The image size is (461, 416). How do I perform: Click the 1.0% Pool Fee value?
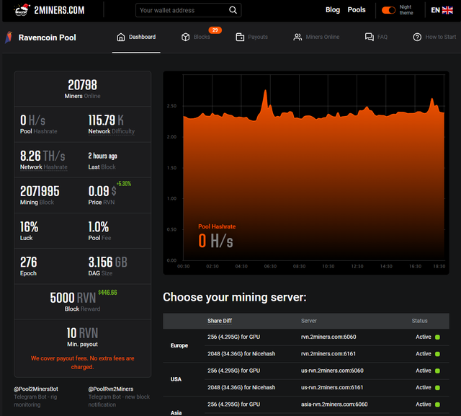(x=99, y=227)
